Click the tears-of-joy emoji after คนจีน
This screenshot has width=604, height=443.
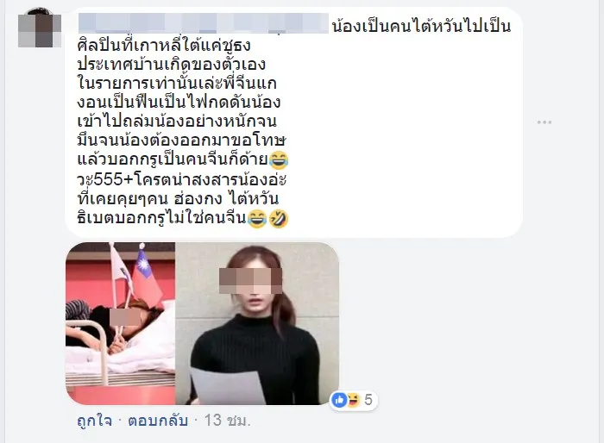click(x=257, y=219)
